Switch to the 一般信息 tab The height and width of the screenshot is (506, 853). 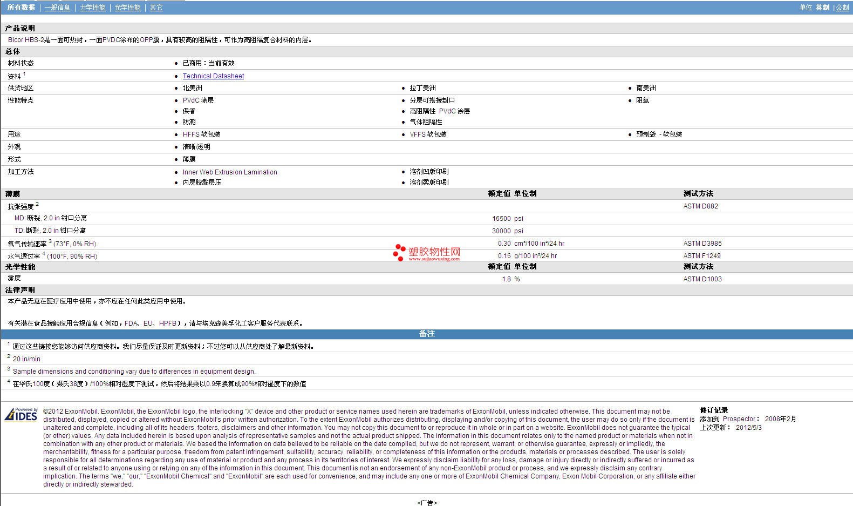pyautogui.click(x=57, y=8)
